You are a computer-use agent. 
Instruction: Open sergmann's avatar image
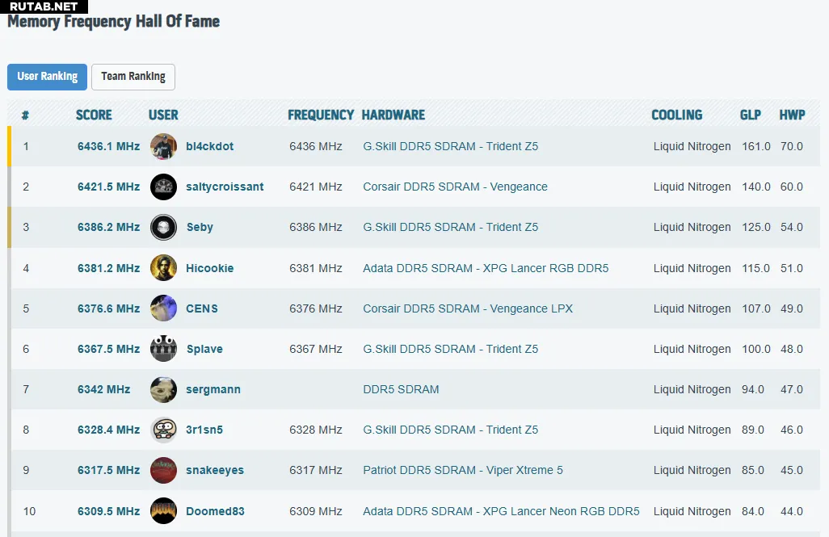163,389
